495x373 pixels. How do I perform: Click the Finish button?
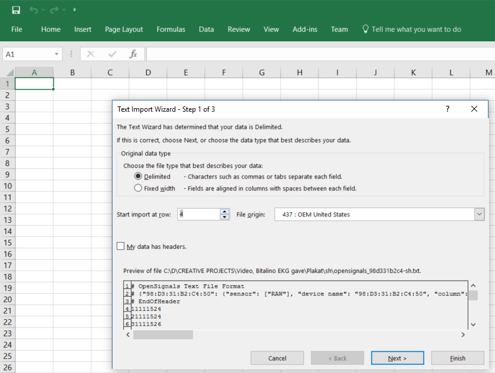(x=457, y=358)
